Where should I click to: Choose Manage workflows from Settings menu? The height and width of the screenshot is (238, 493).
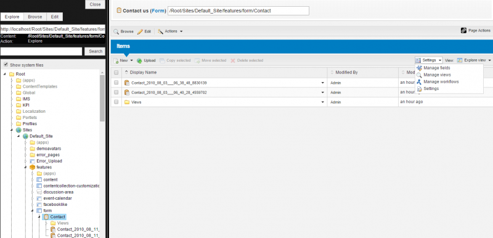pyautogui.click(x=441, y=82)
